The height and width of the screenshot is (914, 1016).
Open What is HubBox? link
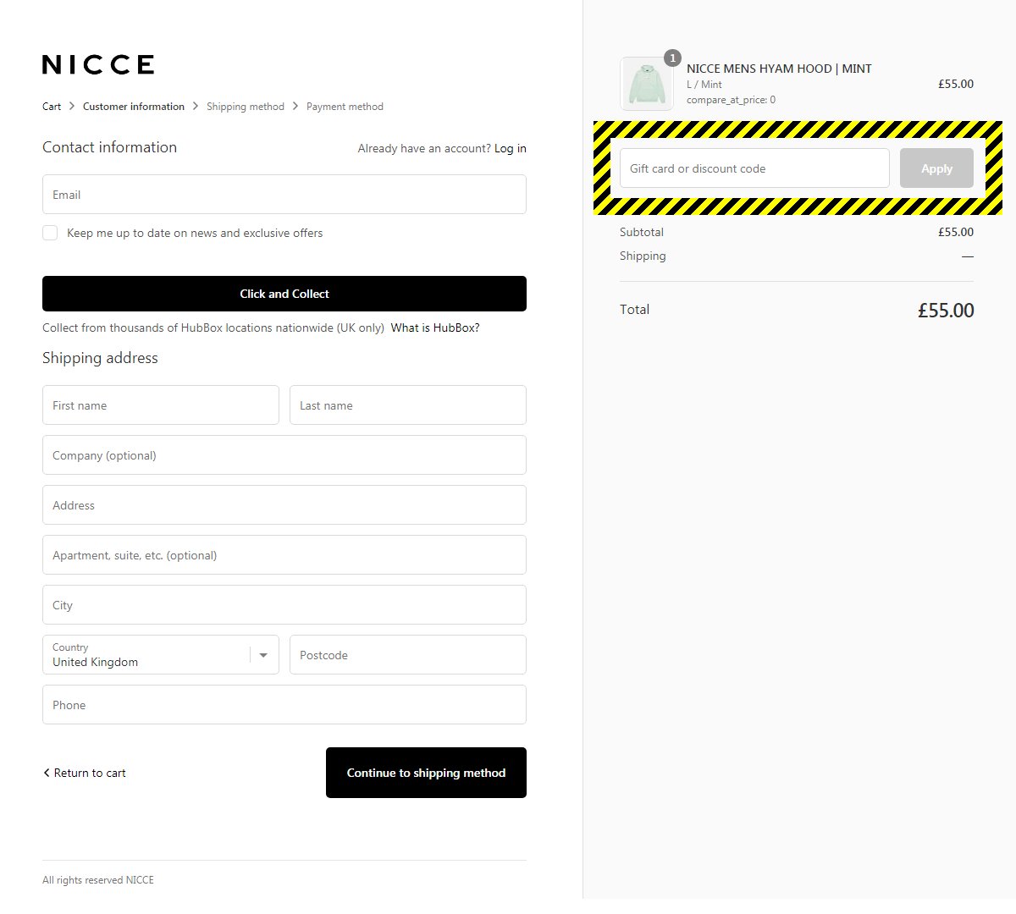pyautogui.click(x=435, y=328)
